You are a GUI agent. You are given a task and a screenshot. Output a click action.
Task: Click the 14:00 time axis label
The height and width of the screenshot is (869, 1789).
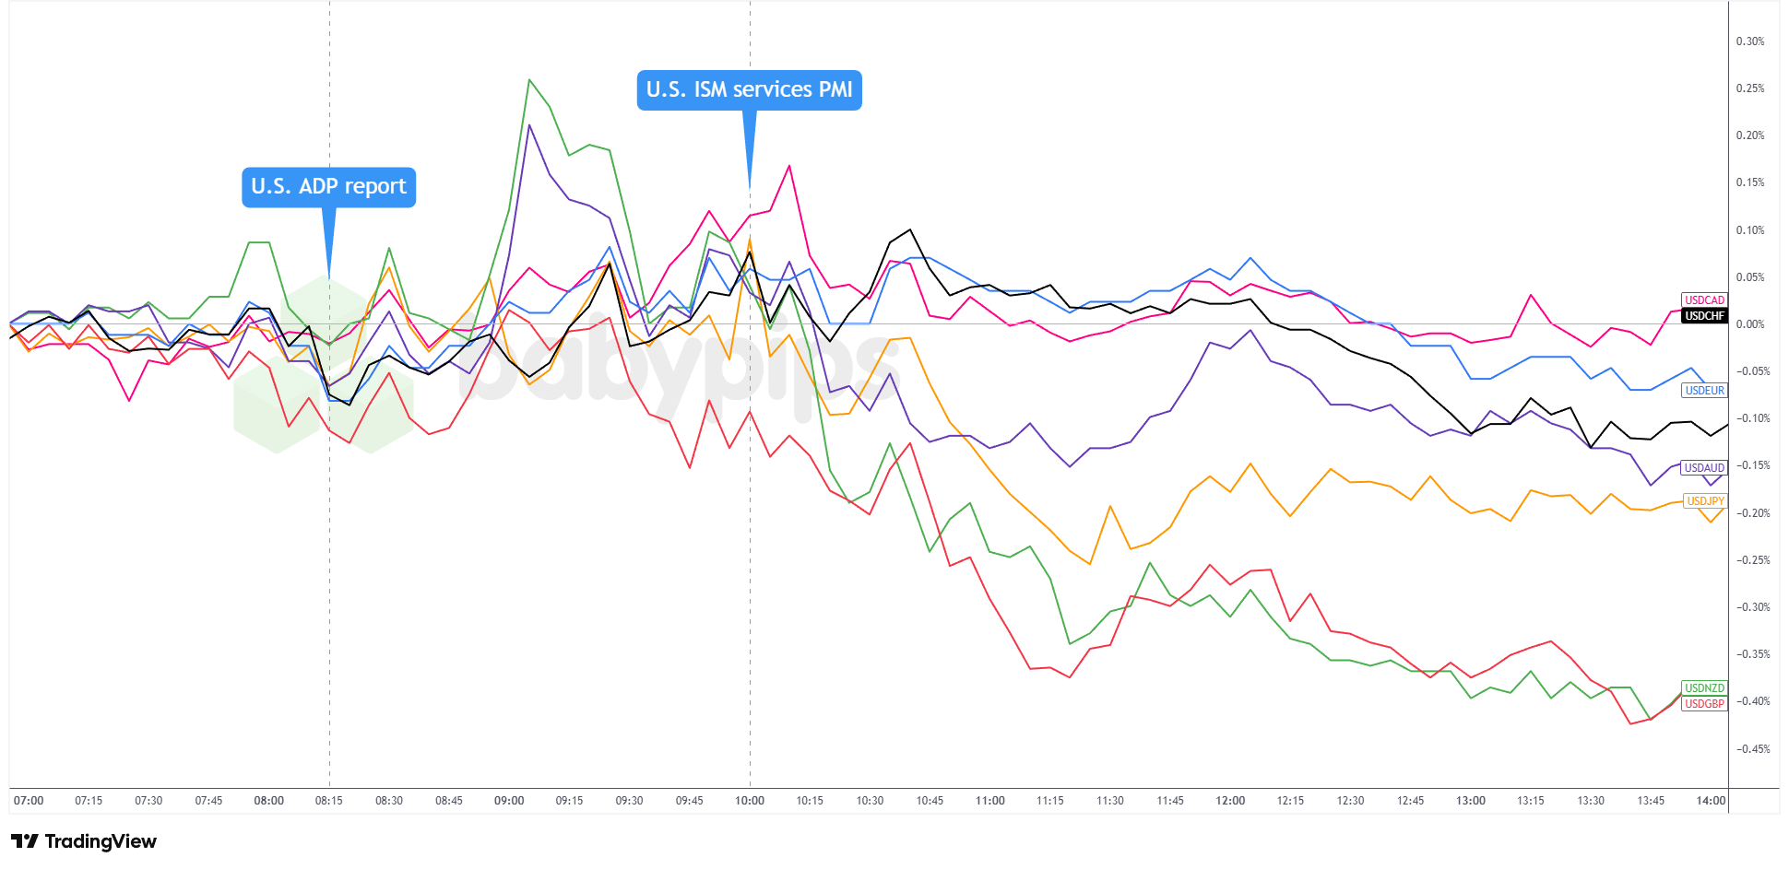pyautogui.click(x=1711, y=801)
